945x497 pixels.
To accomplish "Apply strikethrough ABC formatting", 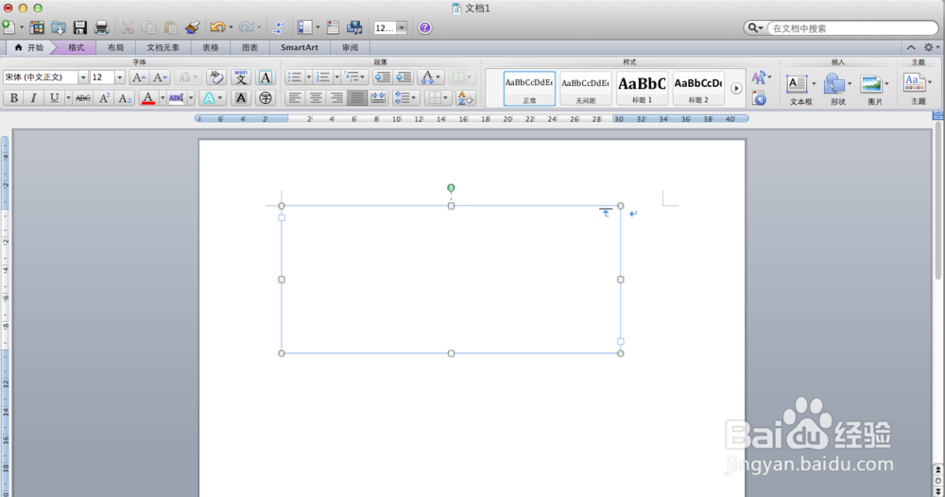I will (83, 97).
